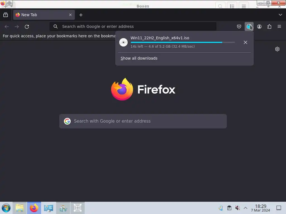
Task: Open the Extensions puzzle icon
Action: (x=269, y=26)
